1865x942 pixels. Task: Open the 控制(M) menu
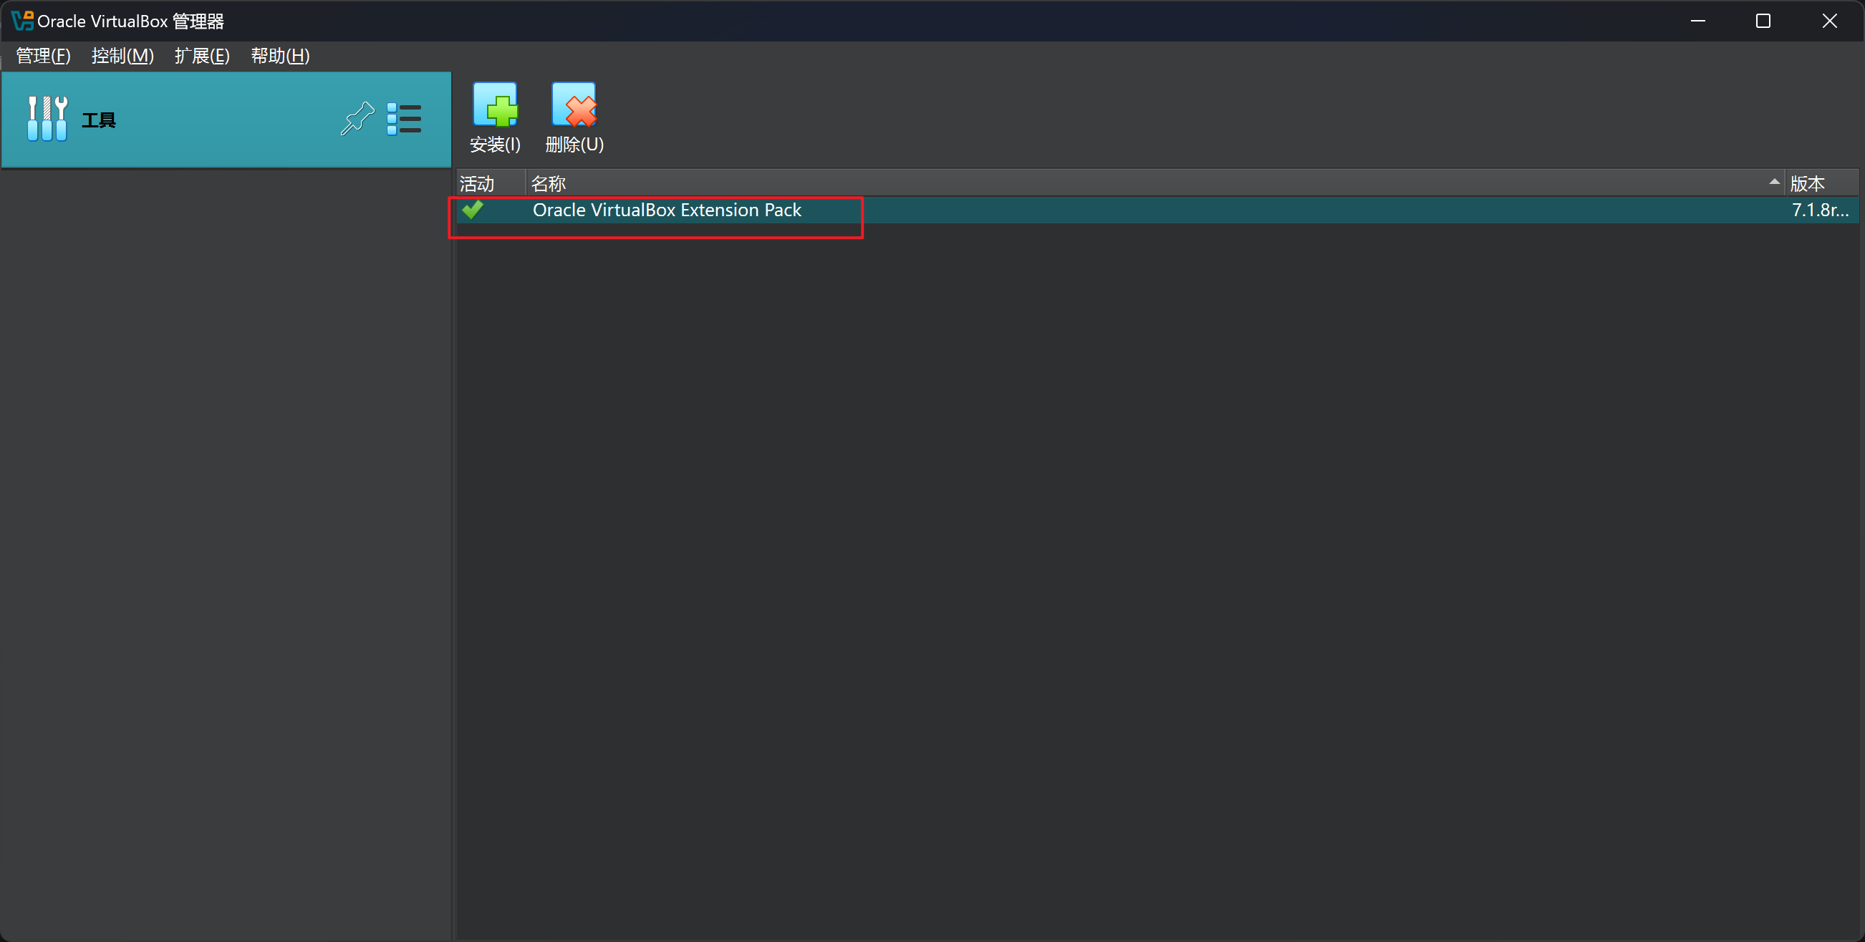pos(122,56)
